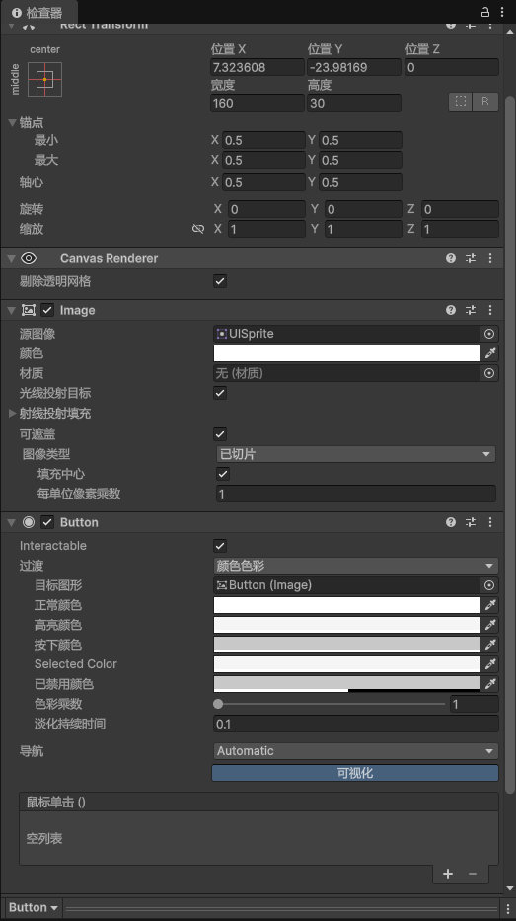Screen dimensions: 516x921
Task: Click the blueprint mode icon button
Action: point(461,101)
